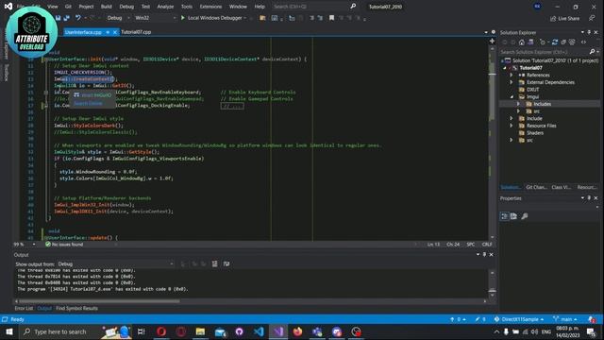Image resolution: width=604 pixels, height=340 pixels.
Task: Collapse the imgui folder
Action: tap(512, 96)
